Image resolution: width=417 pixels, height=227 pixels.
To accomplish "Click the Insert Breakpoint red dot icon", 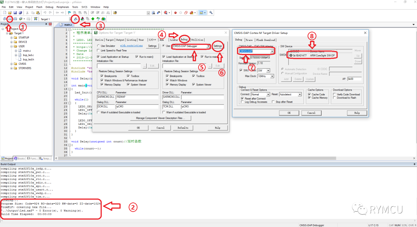I will coord(175,13).
